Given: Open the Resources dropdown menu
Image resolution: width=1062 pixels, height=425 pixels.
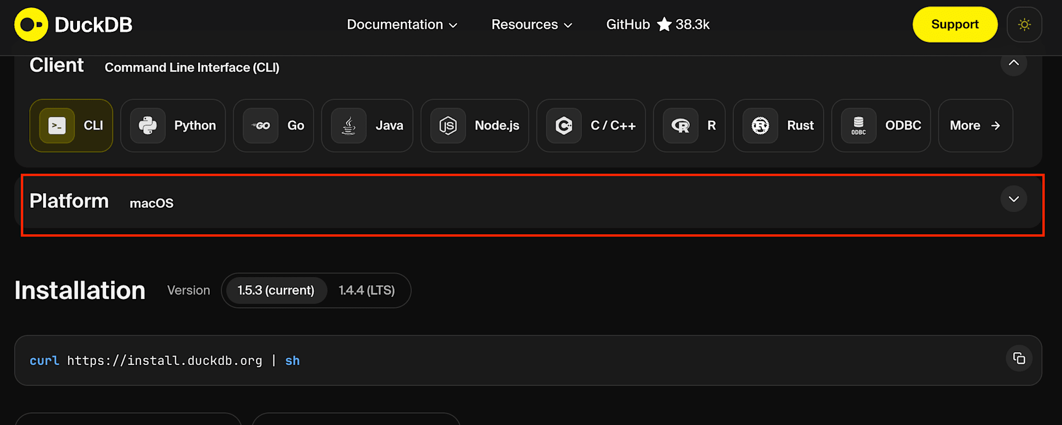Looking at the screenshot, I should pos(532,24).
